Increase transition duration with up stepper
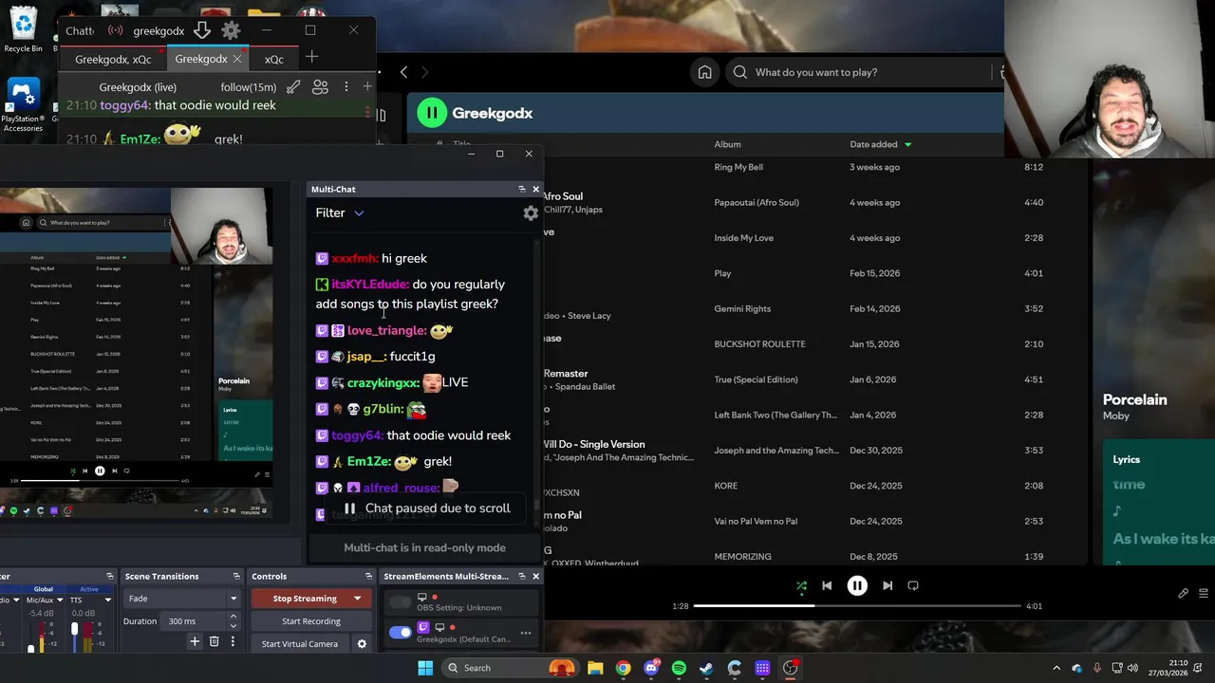Image resolution: width=1215 pixels, height=683 pixels. 233,617
